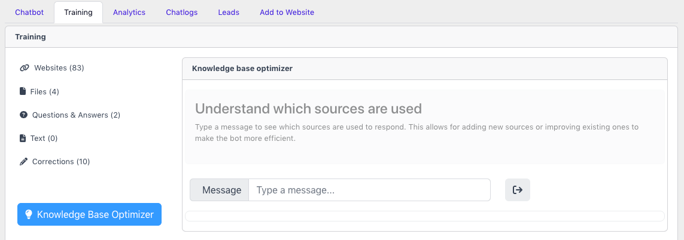
Task: Switch to the Analytics tab
Action: pos(129,13)
